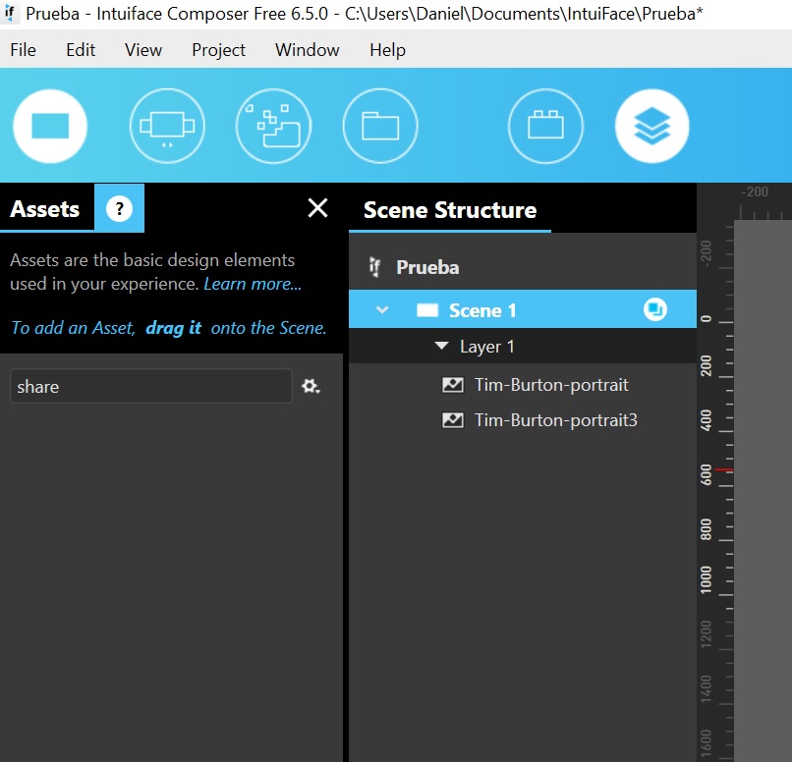This screenshot has width=792, height=762.
Task: Click the asset search field containing share
Action: click(150, 387)
